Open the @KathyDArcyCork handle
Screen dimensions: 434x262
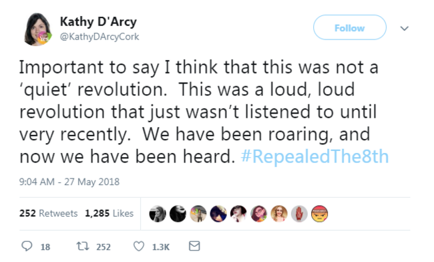(99, 37)
